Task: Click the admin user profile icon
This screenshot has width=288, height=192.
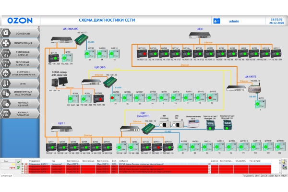Action: 216,21
